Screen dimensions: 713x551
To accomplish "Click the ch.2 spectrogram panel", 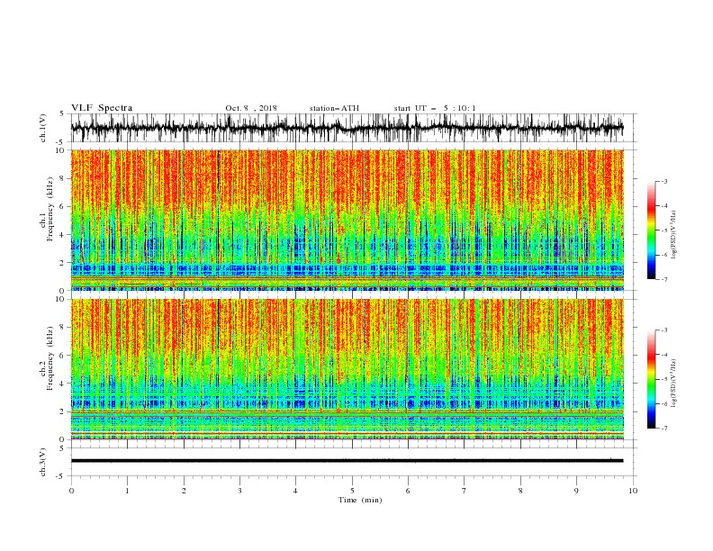I will coord(347,369).
